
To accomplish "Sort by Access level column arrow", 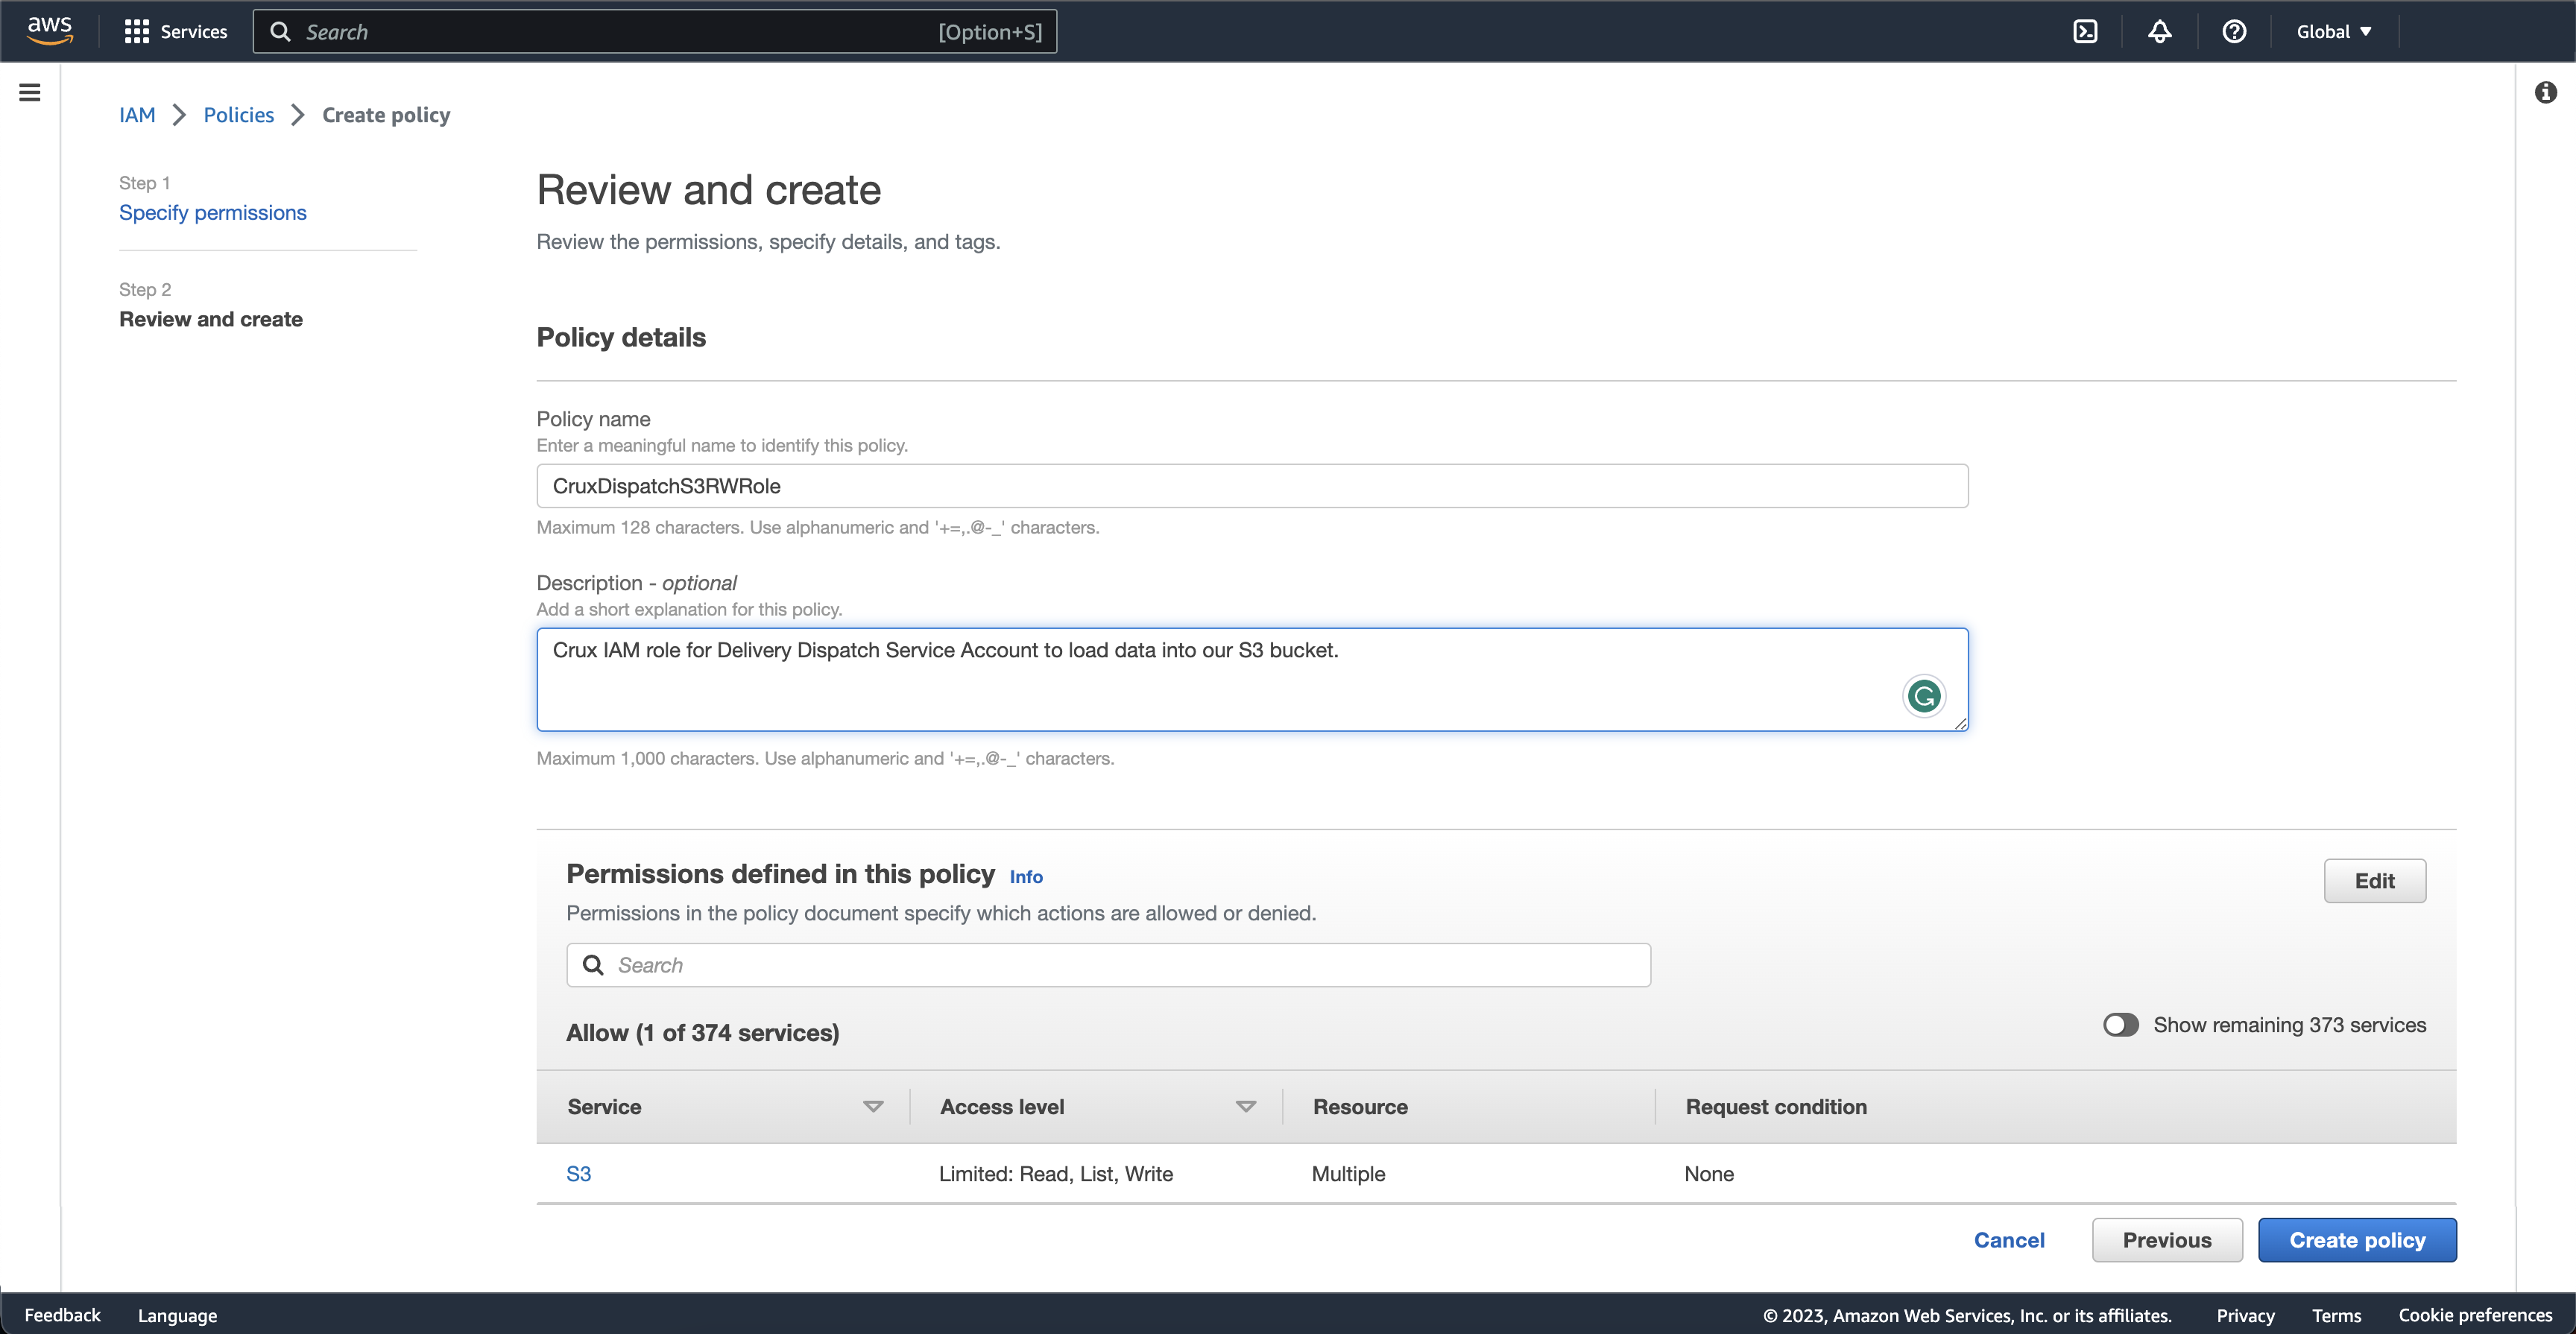I will click(1245, 1107).
